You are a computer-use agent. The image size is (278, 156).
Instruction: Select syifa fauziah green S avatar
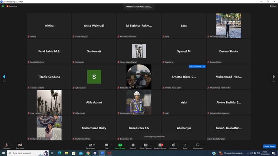click(x=94, y=77)
